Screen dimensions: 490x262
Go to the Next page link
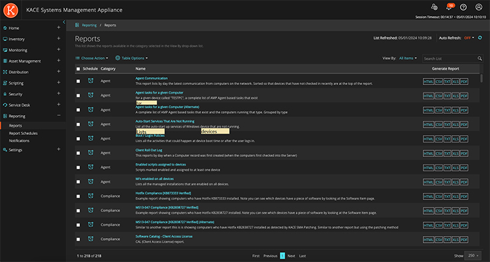(x=291, y=256)
